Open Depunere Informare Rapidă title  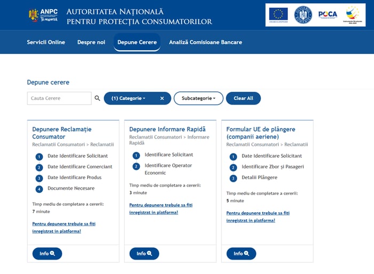pos(167,129)
